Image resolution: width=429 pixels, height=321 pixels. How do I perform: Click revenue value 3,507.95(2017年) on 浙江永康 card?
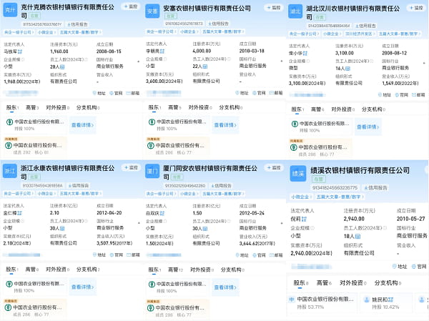114,243
